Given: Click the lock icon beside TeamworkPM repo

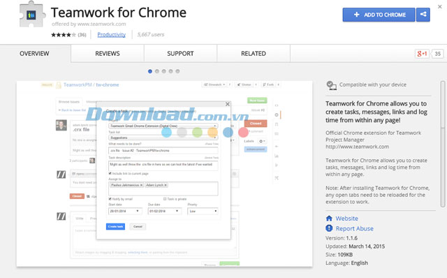Looking at the screenshot, I should pos(59,85).
